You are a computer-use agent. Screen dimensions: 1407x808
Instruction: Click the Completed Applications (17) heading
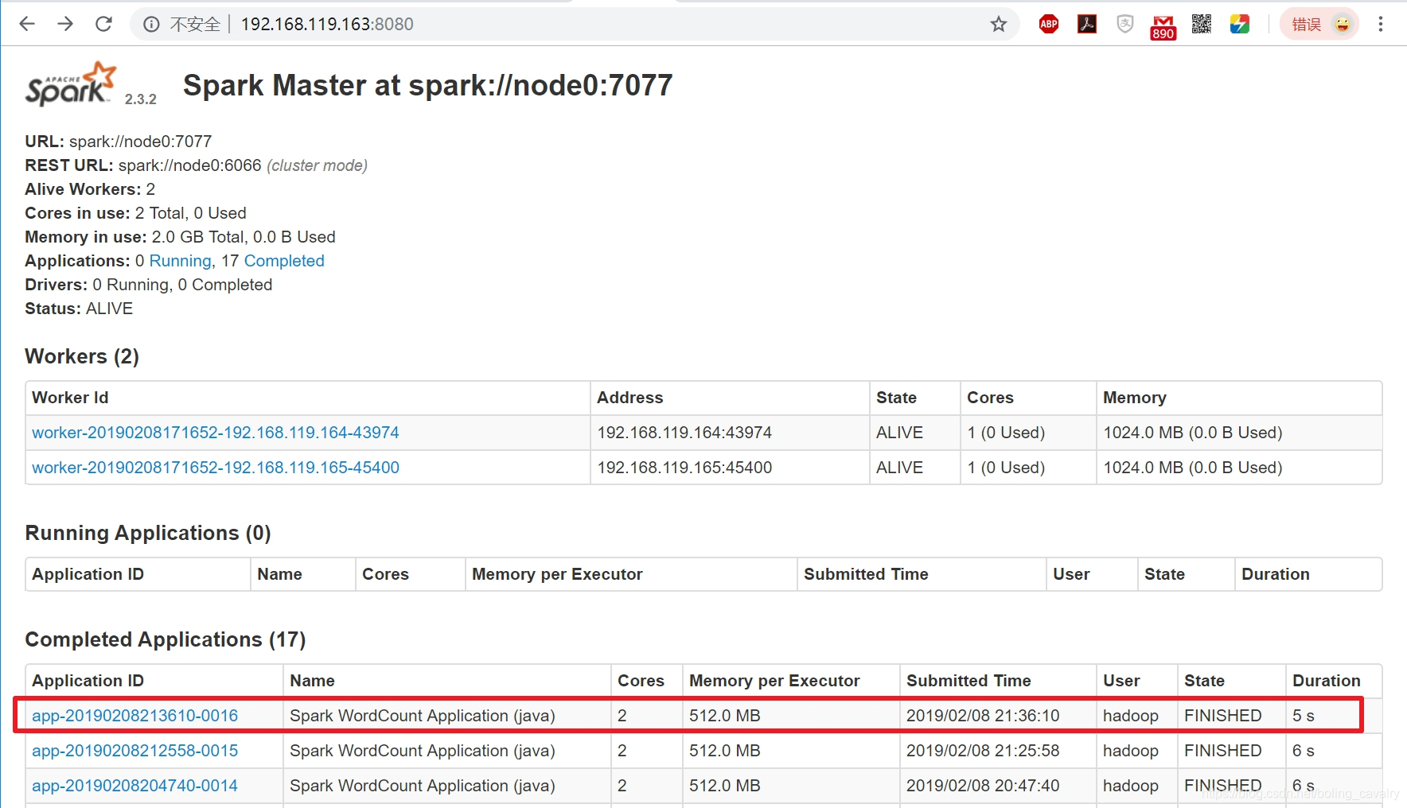coord(166,639)
